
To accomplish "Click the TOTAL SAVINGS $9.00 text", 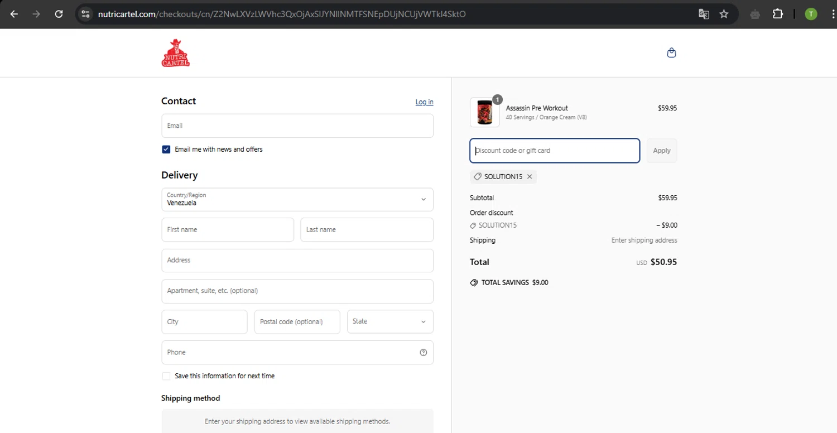I will tap(514, 283).
